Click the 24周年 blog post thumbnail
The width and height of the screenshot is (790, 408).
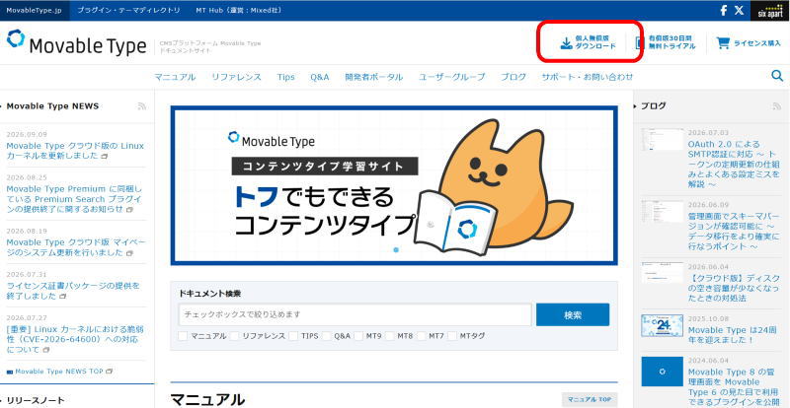[662, 325]
